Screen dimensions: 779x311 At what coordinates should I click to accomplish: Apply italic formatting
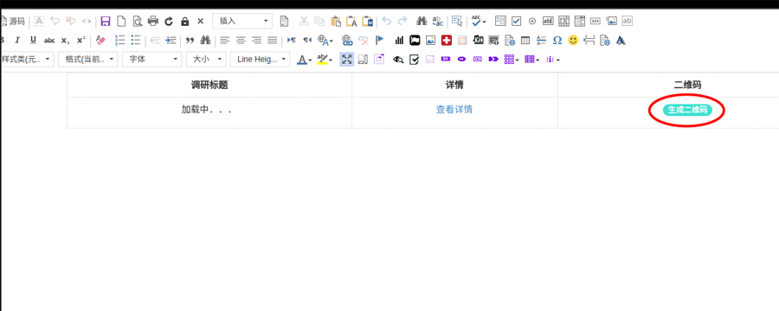click(x=17, y=41)
